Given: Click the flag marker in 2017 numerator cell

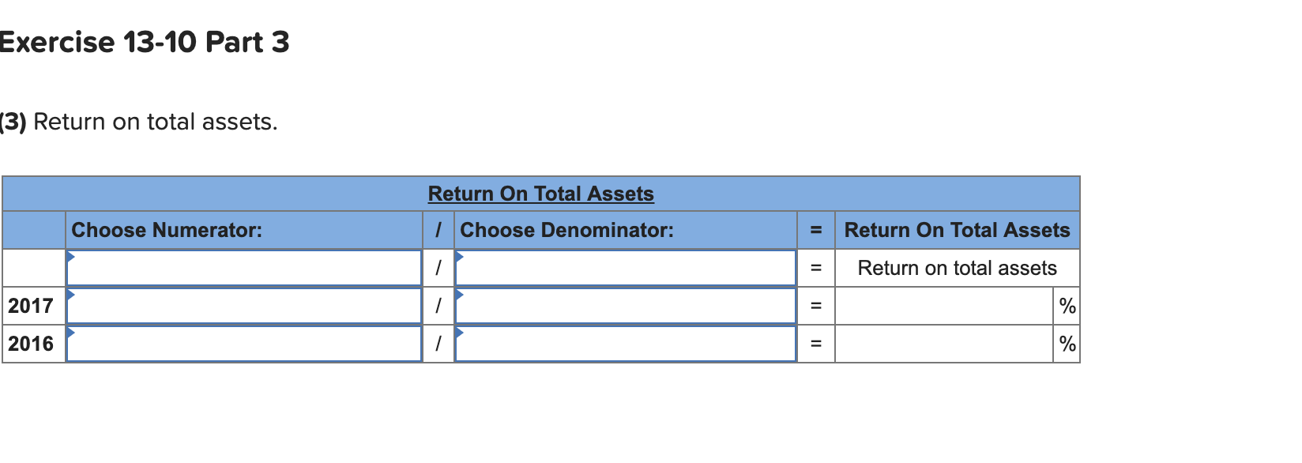Looking at the screenshot, I should tap(71, 294).
